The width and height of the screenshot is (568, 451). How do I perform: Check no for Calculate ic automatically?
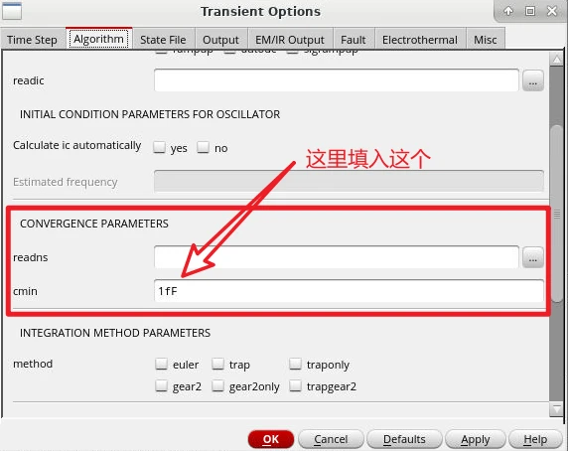[x=204, y=147]
